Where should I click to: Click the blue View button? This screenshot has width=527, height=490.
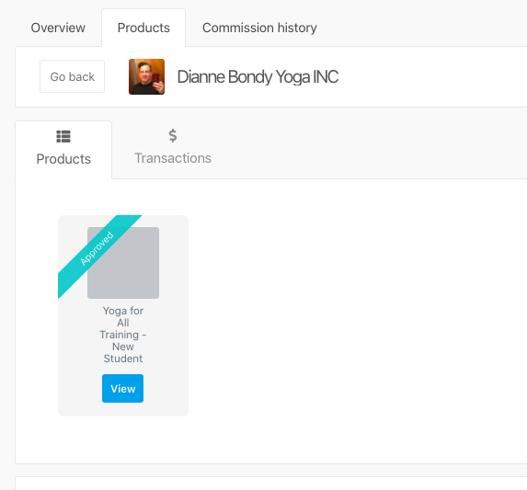coord(122,388)
